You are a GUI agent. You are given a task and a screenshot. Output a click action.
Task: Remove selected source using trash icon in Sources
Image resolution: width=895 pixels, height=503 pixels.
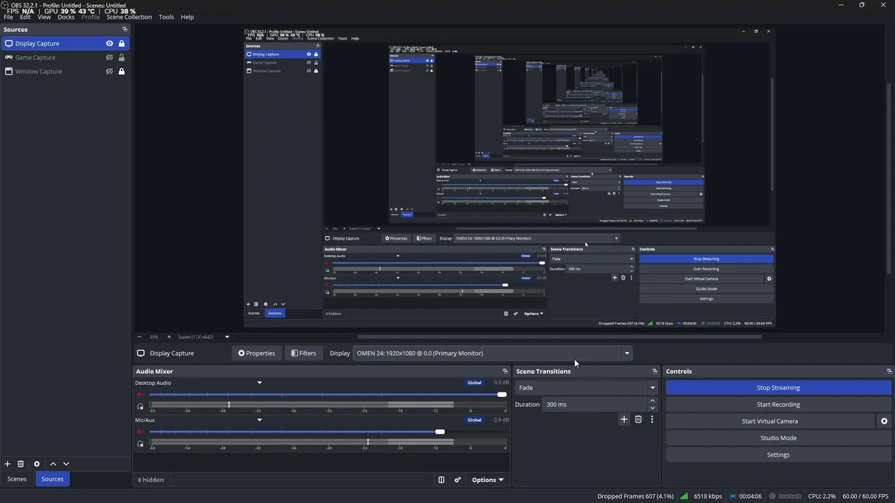(21, 464)
